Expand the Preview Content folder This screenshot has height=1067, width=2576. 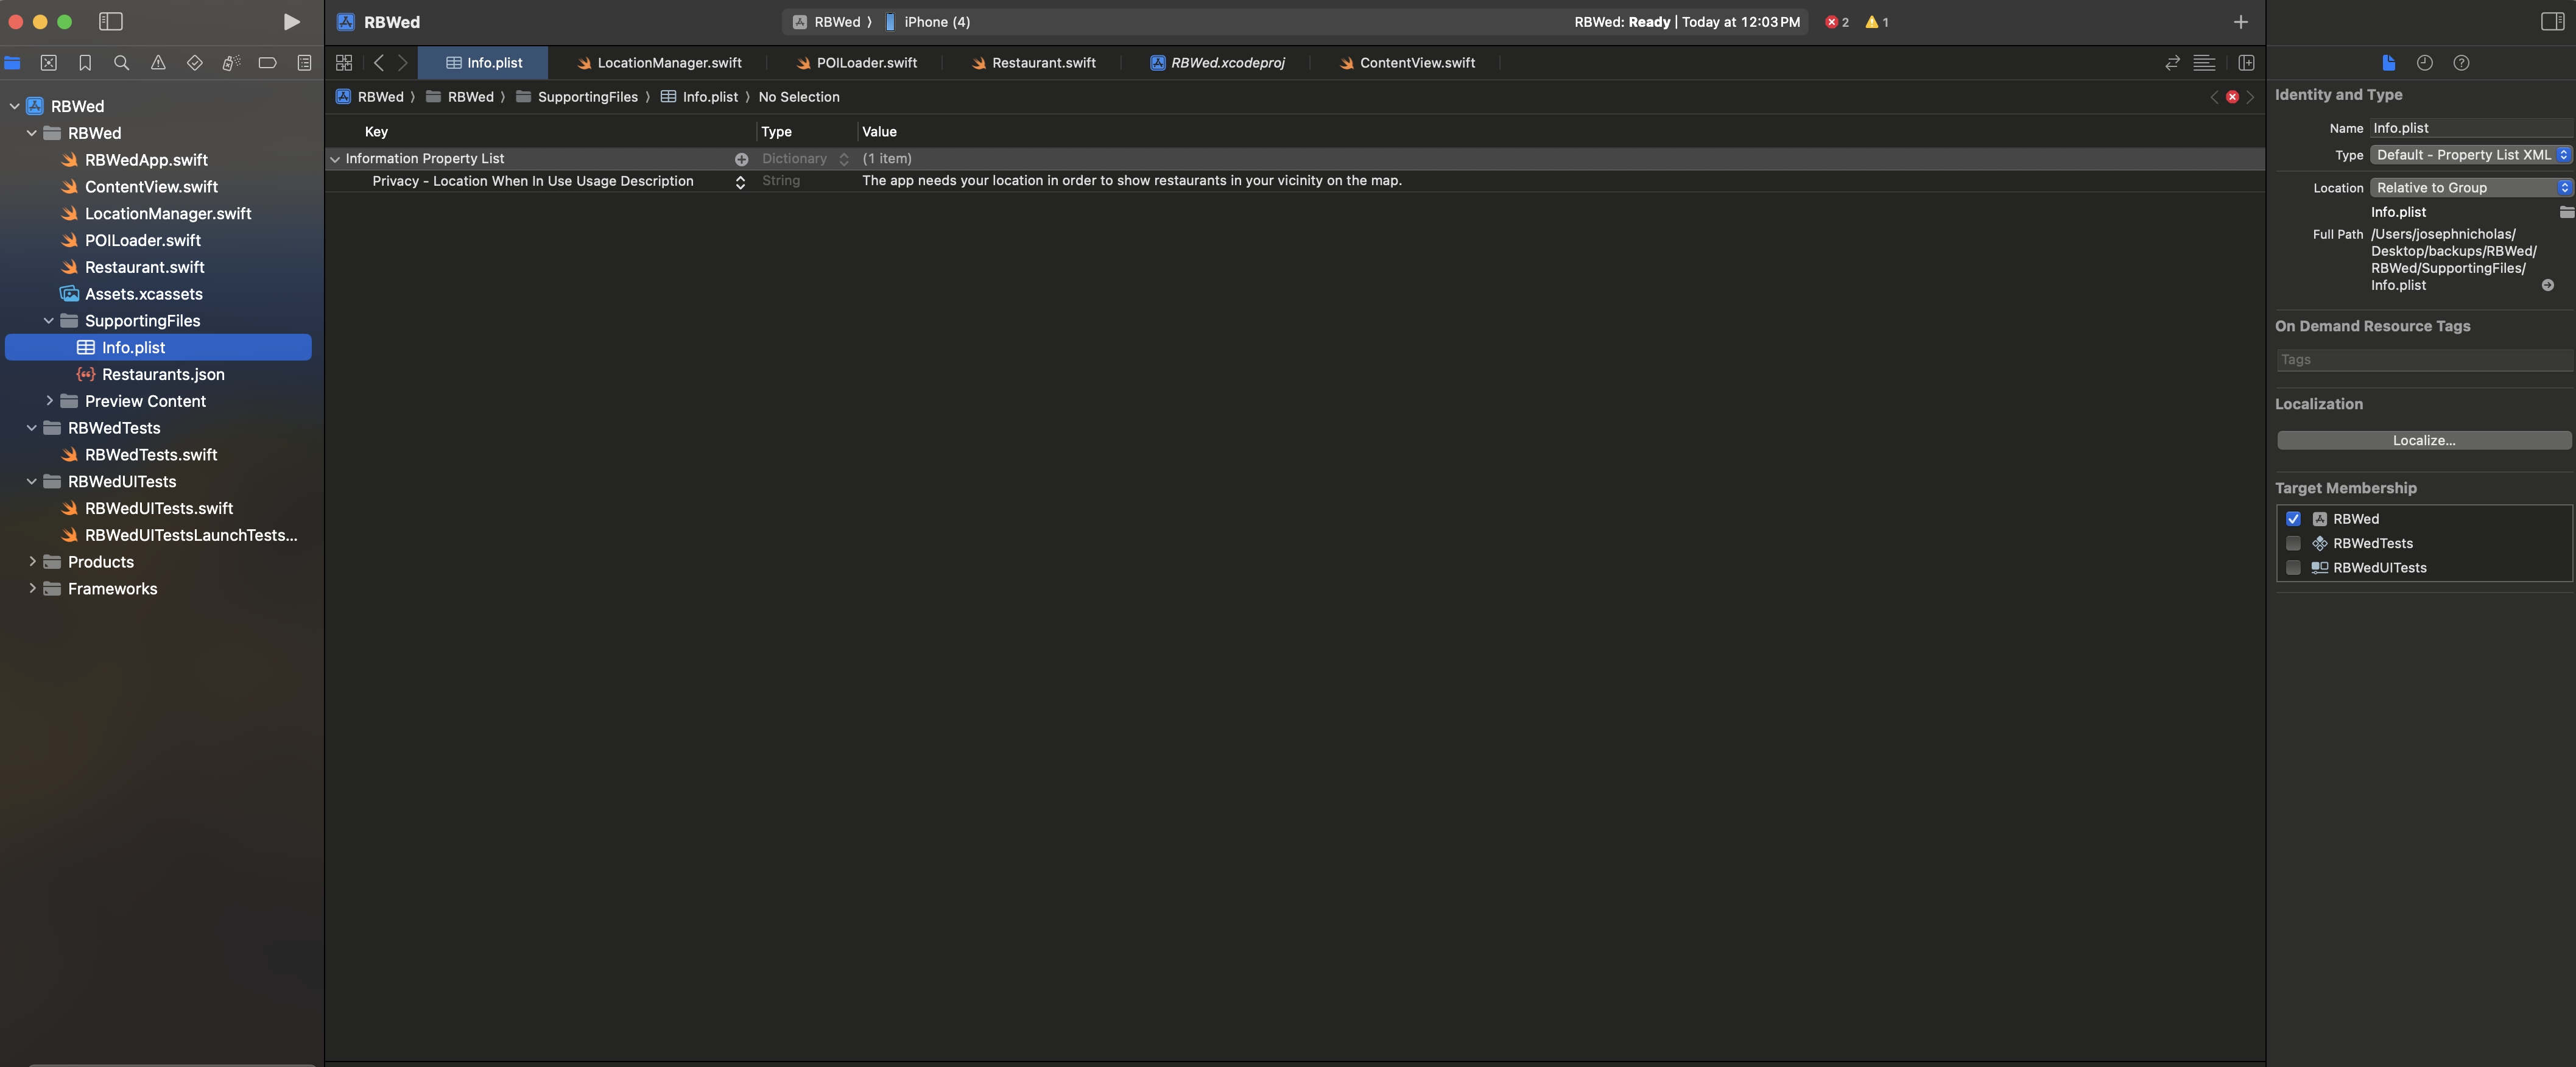49,401
